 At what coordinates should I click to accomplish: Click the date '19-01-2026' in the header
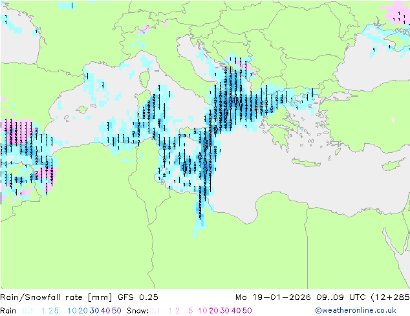coord(281,297)
